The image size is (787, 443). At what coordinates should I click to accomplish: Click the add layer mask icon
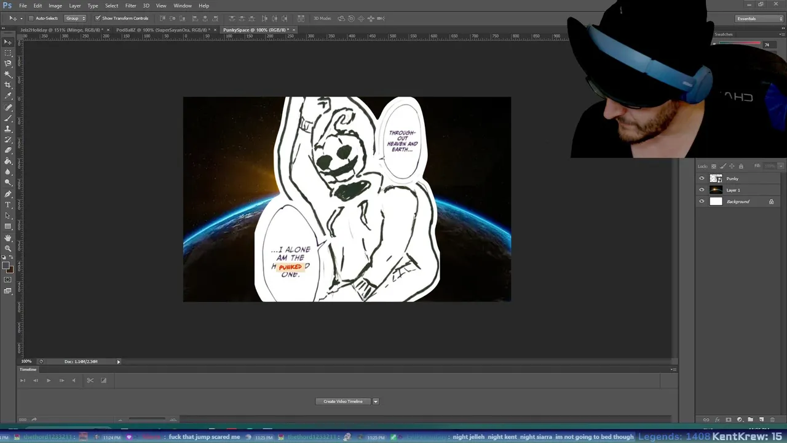pos(728,420)
